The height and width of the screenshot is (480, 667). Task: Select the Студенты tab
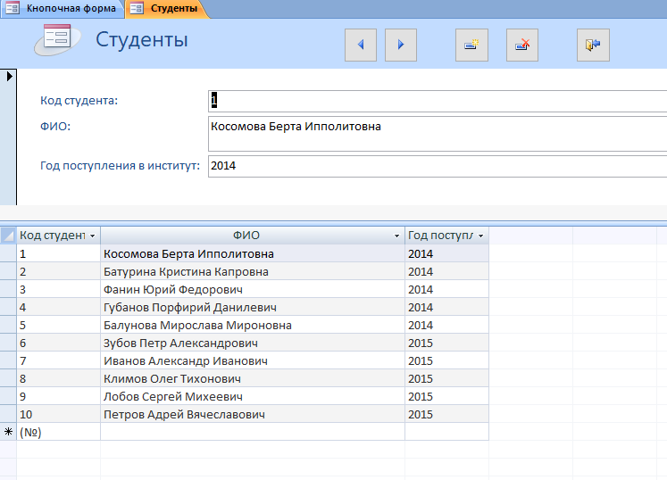[x=166, y=8]
